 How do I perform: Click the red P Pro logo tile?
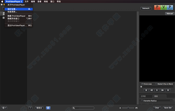click(x=157, y=8)
